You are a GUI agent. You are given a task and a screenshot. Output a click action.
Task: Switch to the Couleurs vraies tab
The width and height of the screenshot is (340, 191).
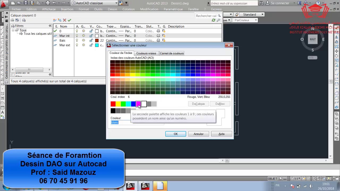[x=146, y=53]
